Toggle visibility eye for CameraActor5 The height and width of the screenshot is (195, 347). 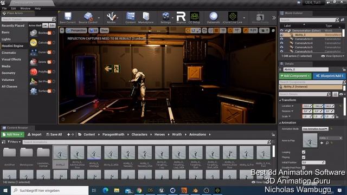281,47
